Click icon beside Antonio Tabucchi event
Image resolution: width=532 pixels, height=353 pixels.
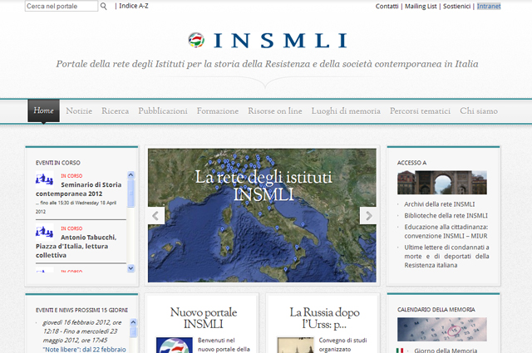click(x=44, y=232)
